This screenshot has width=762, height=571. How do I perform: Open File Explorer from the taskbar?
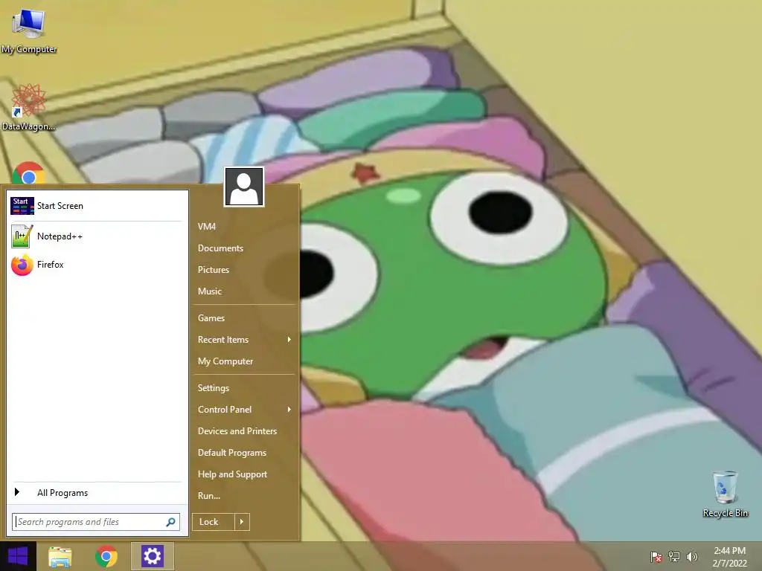point(60,556)
